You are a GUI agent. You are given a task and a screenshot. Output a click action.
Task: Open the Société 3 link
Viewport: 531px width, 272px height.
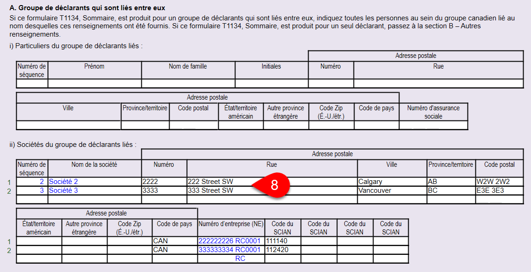click(63, 191)
